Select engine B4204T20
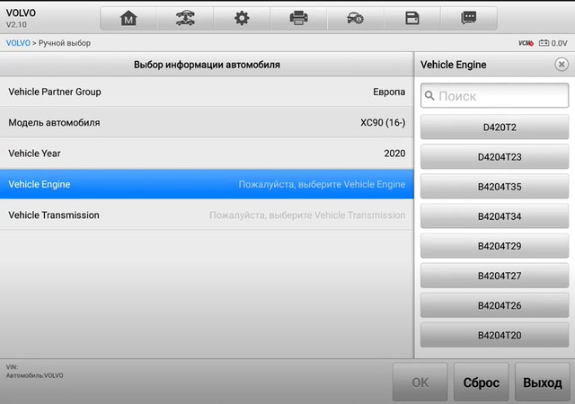 tap(494, 335)
